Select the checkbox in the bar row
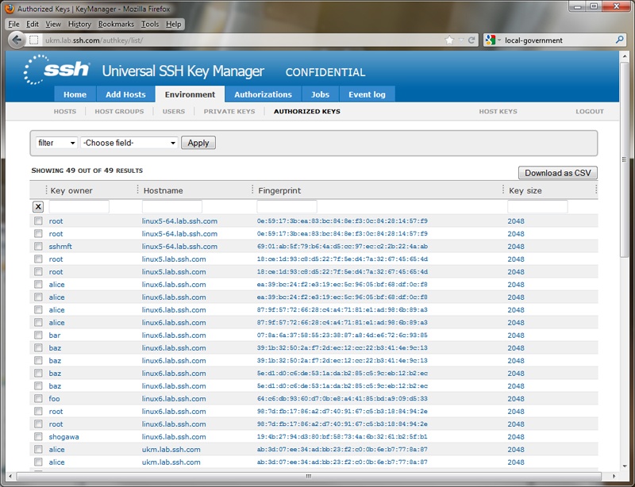 38,335
